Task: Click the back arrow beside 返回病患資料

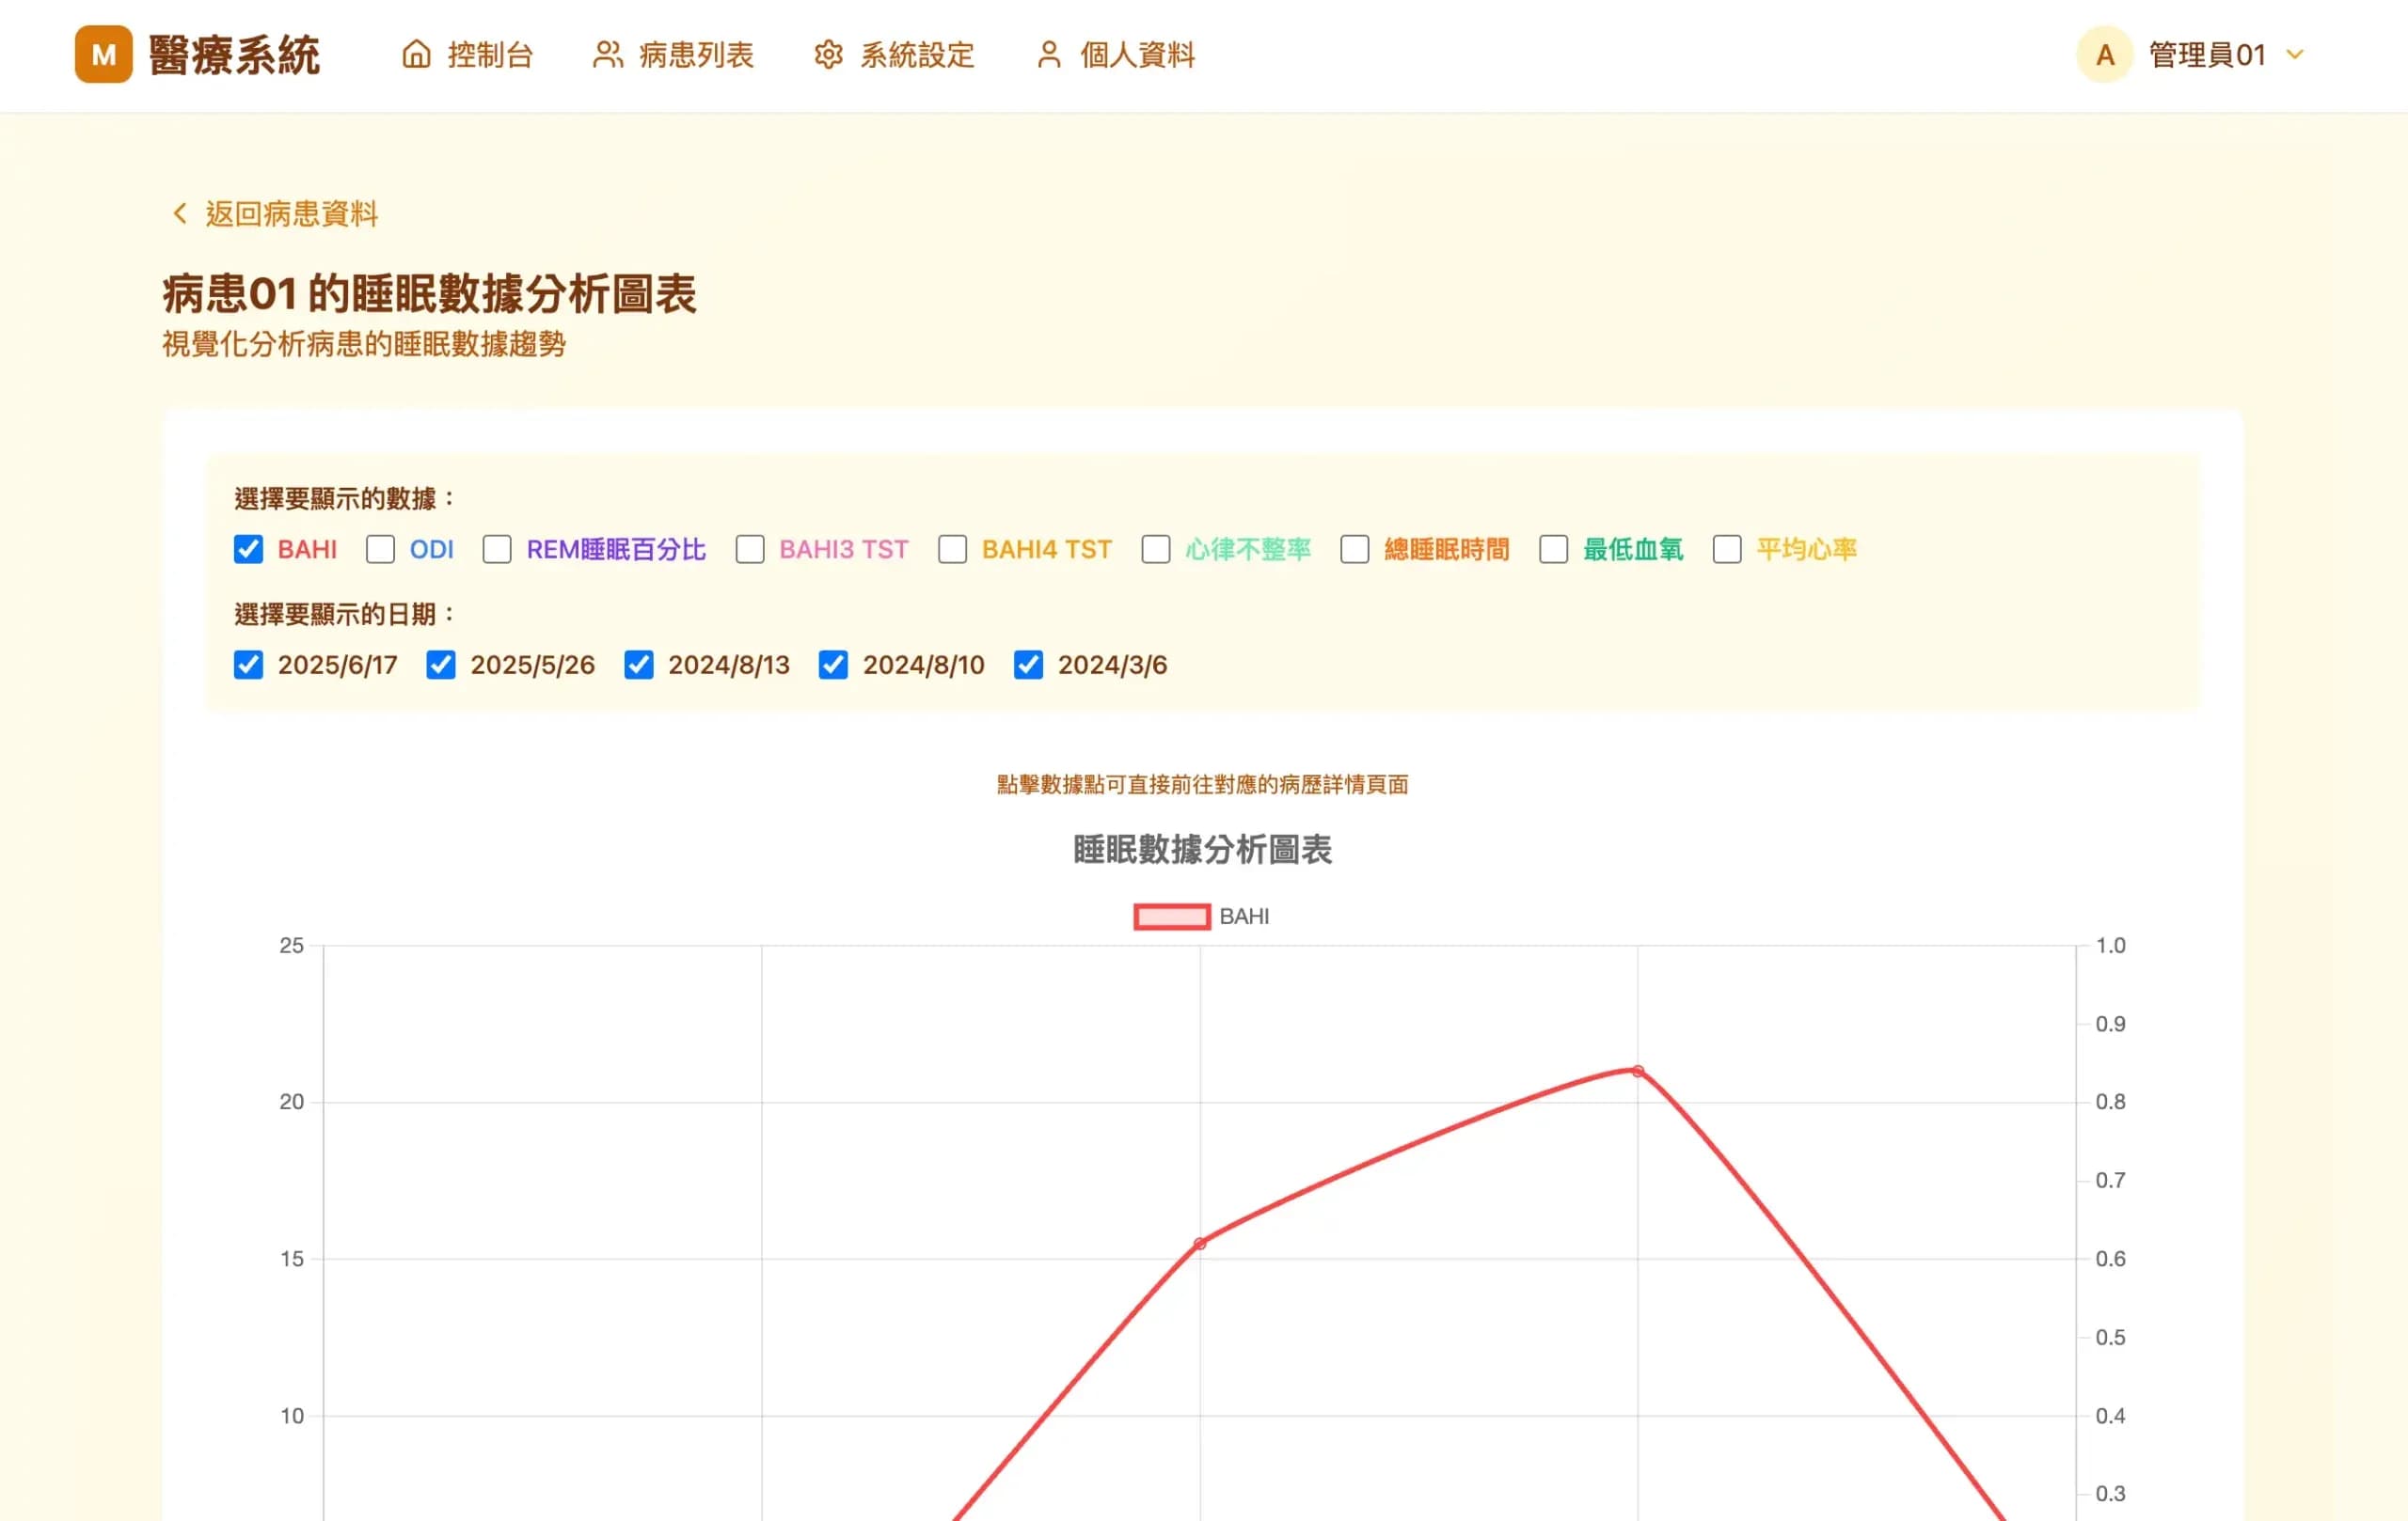Action: pyautogui.click(x=178, y=212)
